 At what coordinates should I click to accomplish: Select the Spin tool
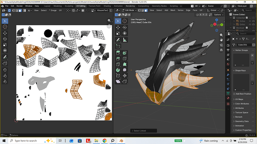[118, 70]
